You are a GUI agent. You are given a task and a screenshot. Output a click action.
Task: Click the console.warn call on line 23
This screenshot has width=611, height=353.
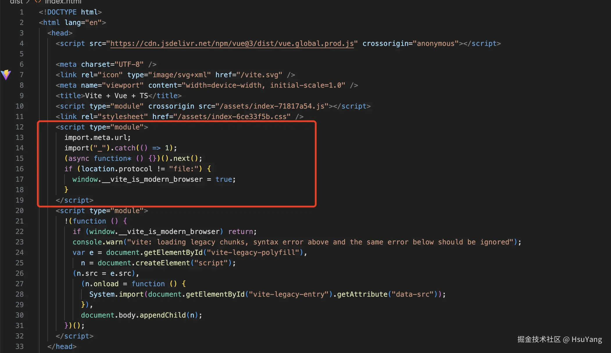[98, 242]
